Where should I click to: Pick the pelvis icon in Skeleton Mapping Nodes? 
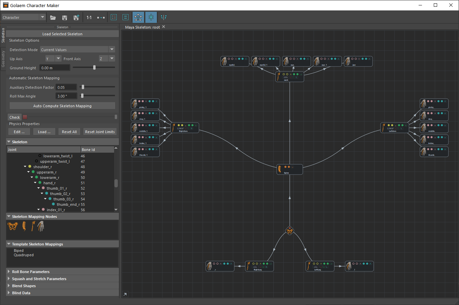13,226
